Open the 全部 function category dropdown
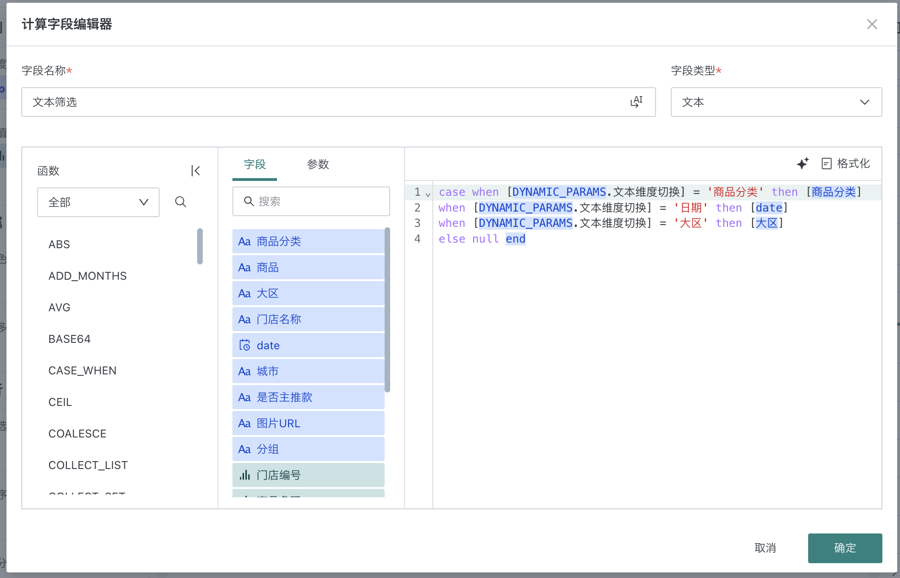The image size is (900, 578). pyautogui.click(x=98, y=202)
